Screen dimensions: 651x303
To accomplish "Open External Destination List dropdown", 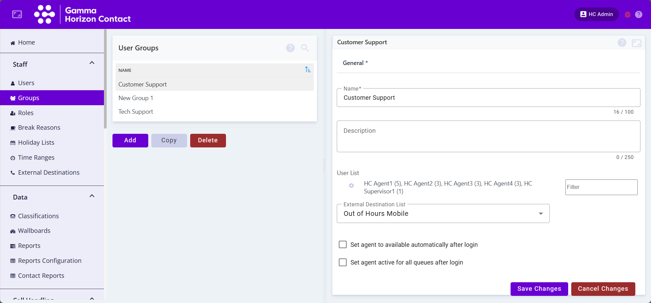I will click(x=443, y=213).
